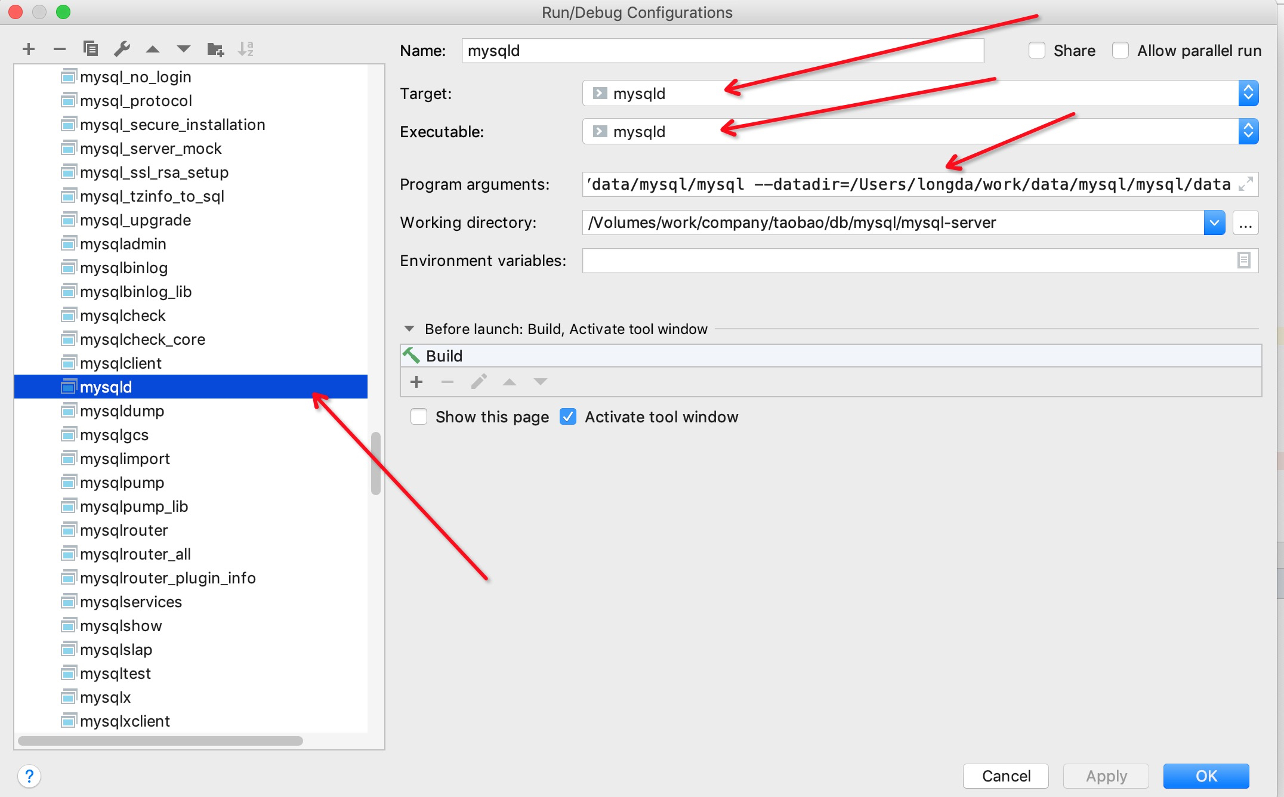The image size is (1284, 797).
Task: Toggle the Show this page checkbox
Action: (419, 417)
